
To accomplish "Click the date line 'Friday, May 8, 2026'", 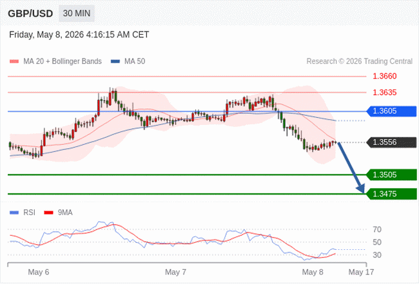I will pyautogui.click(x=79, y=34).
